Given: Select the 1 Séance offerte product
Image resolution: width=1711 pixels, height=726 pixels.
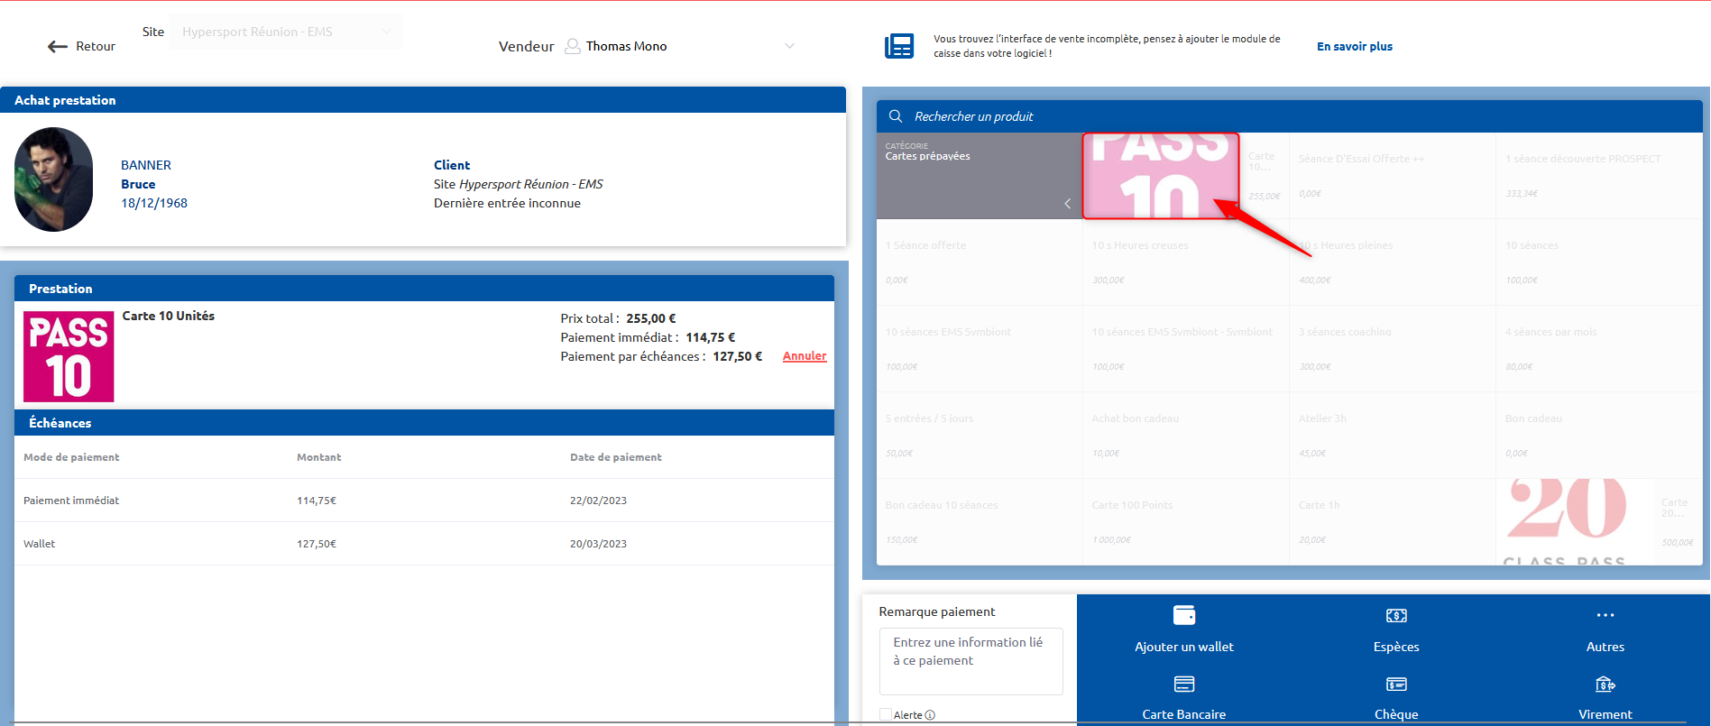Looking at the screenshot, I should 980,262.
